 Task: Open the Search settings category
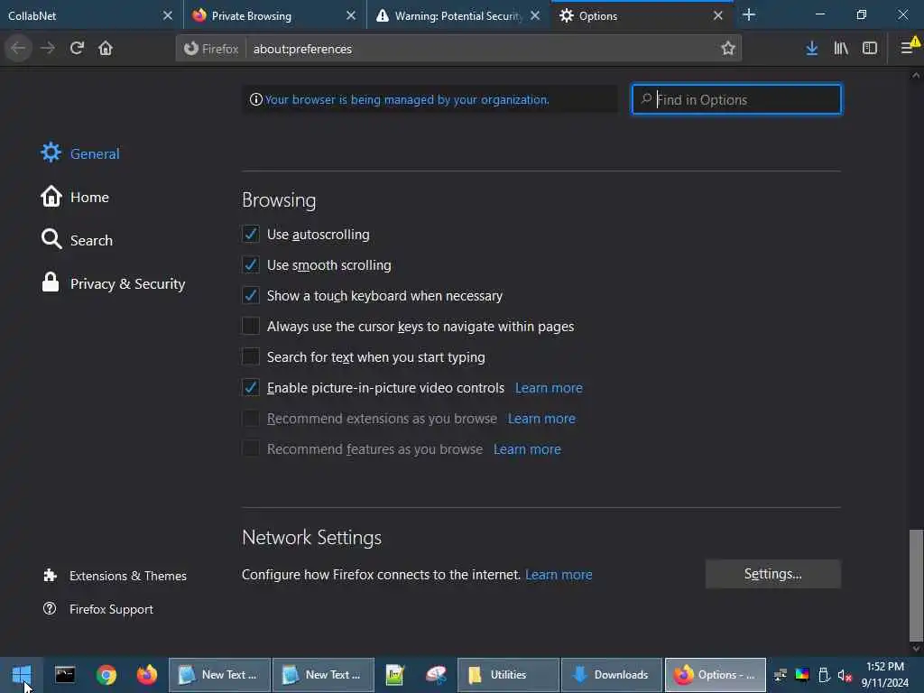[77, 240]
